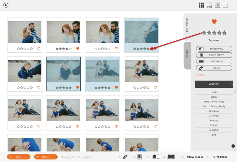The height and width of the screenshot is (162, 237).
Task: Tag selection as PANORAMA
Action: tap(214, 61)
